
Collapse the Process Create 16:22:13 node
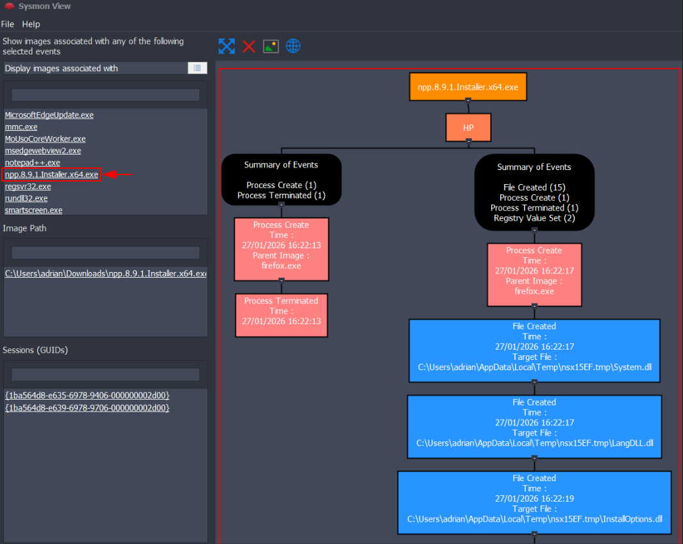coord(281,280)
